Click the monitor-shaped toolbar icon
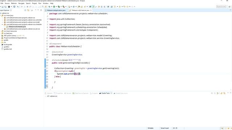232x130 pixels. 14,6
